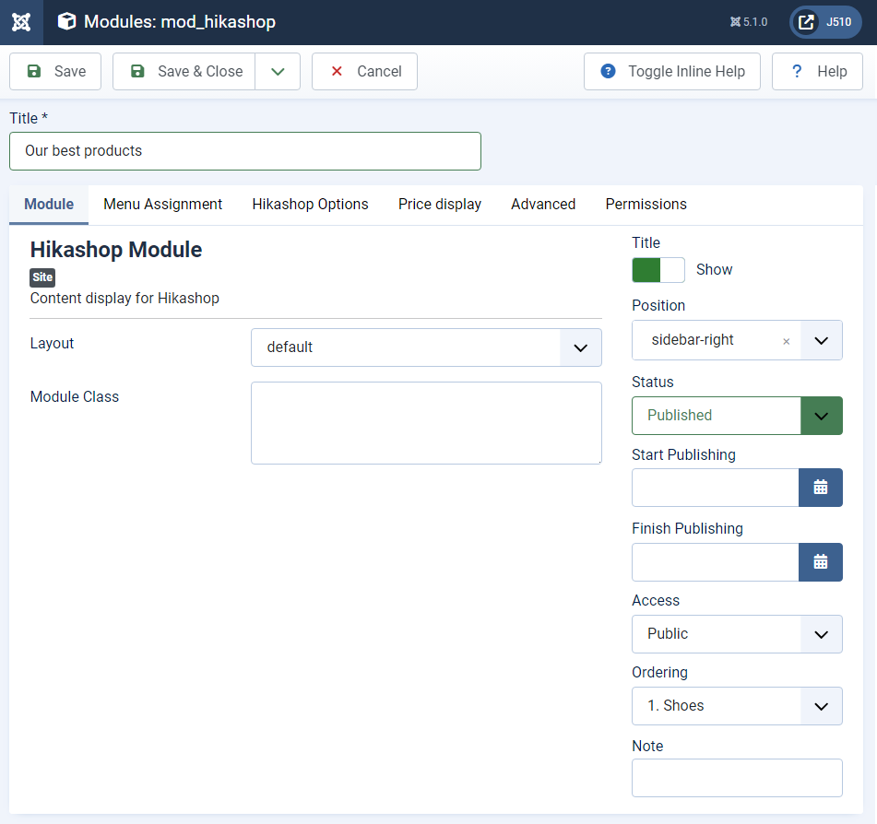Open the Ordering dropdown '1. Shoes'
The height and width of the screenshot is (824, 877).
737,706
